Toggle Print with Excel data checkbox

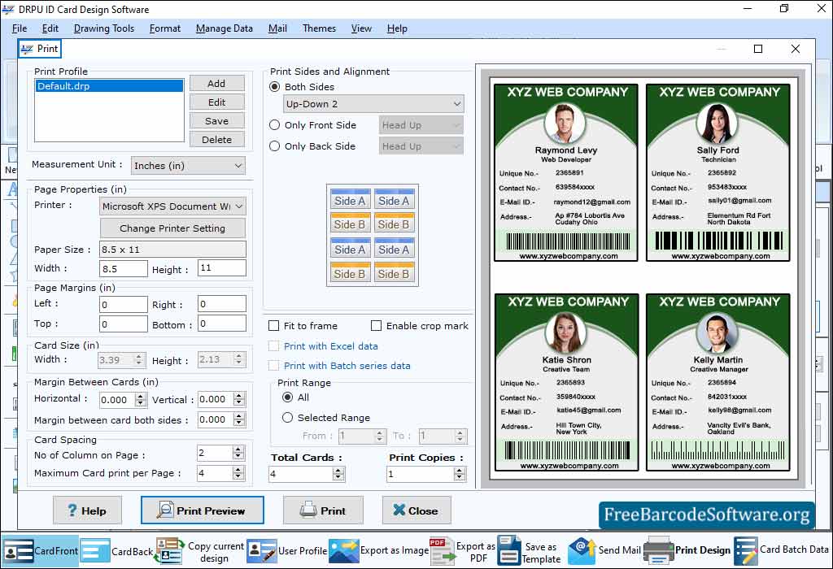[x=274, y=346]
